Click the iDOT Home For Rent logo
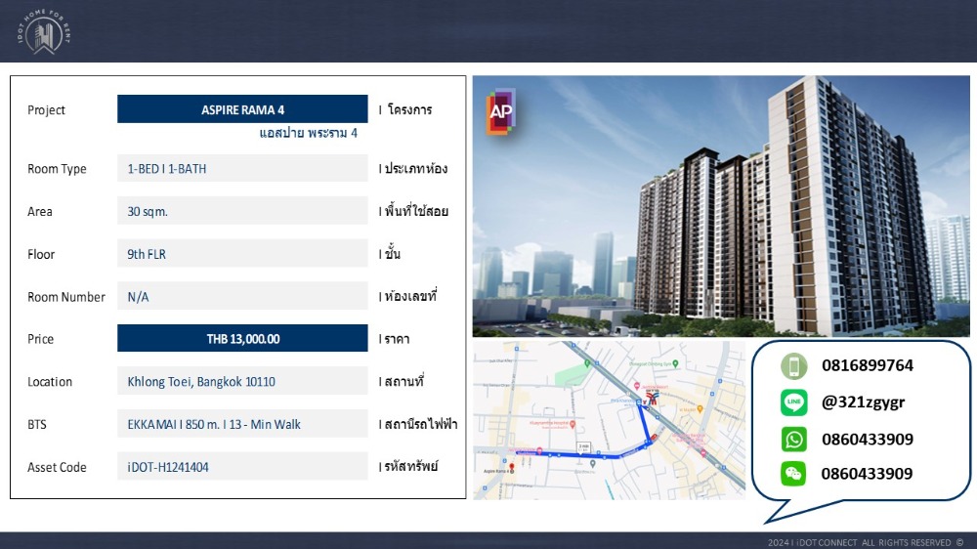977x549 pixels. (44, 32)
